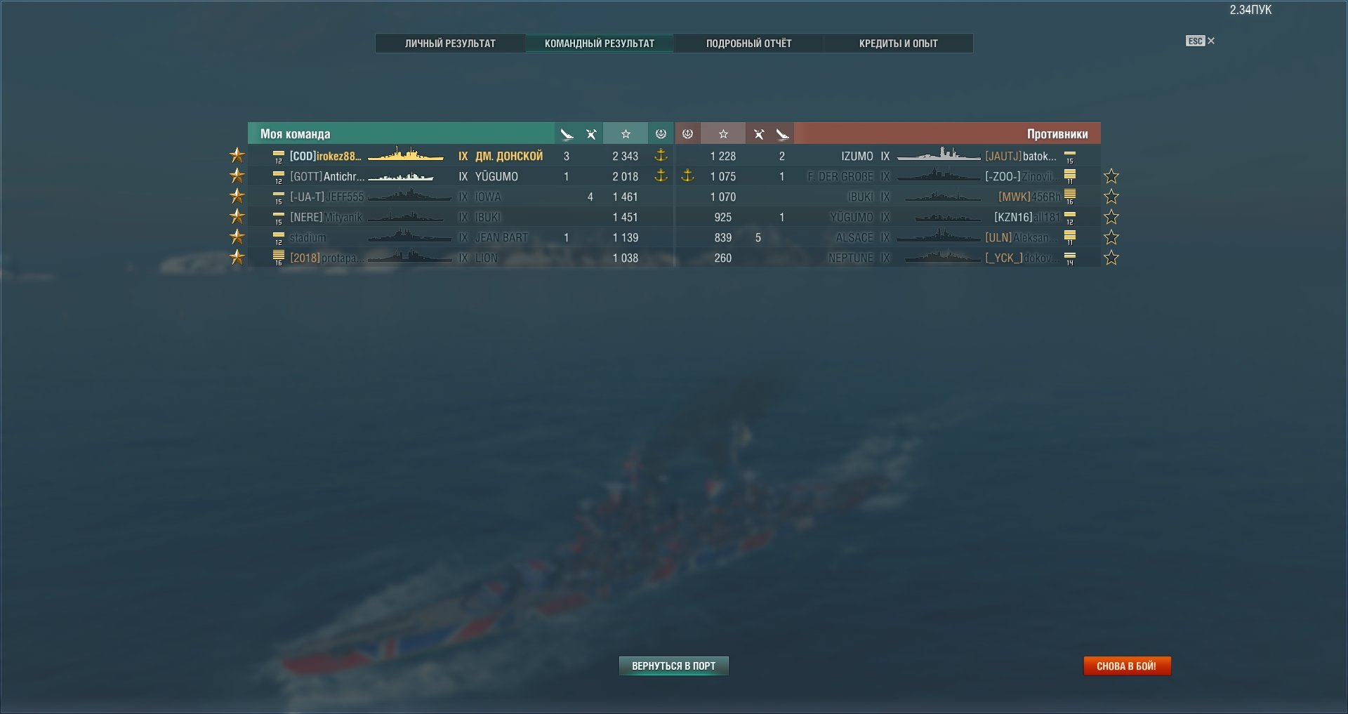Sort my team by aircraft kills icon

[x=591, y=133]
